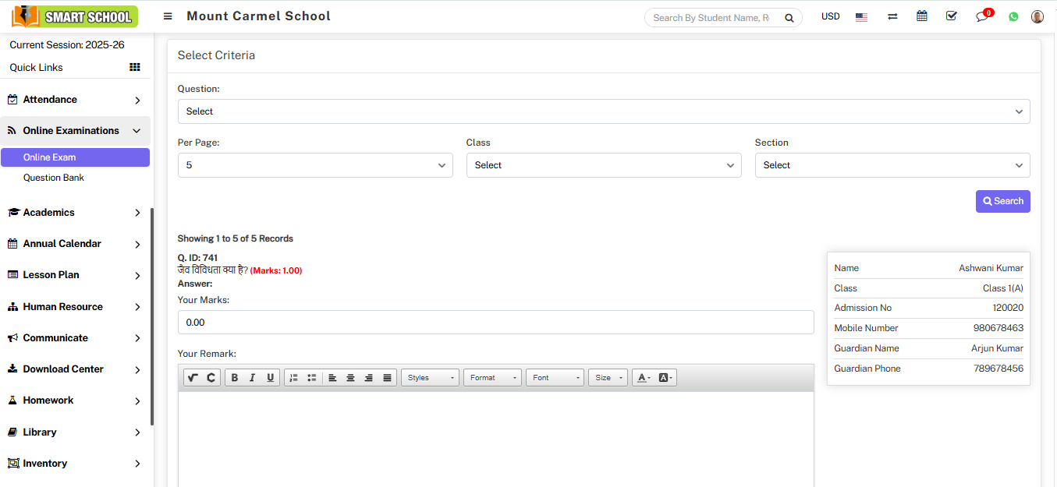Open the calendar icon in top bar

tap(922, 16)
